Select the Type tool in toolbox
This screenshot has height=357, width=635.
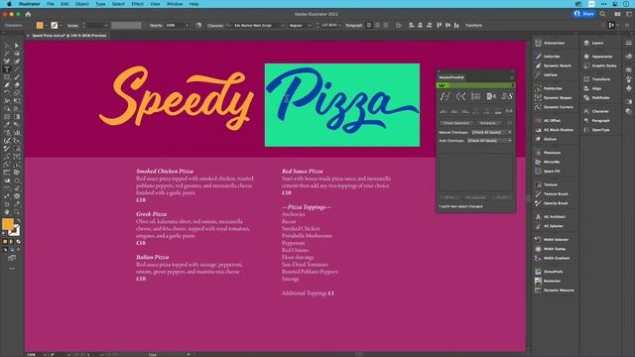click(x=7, y=69)
